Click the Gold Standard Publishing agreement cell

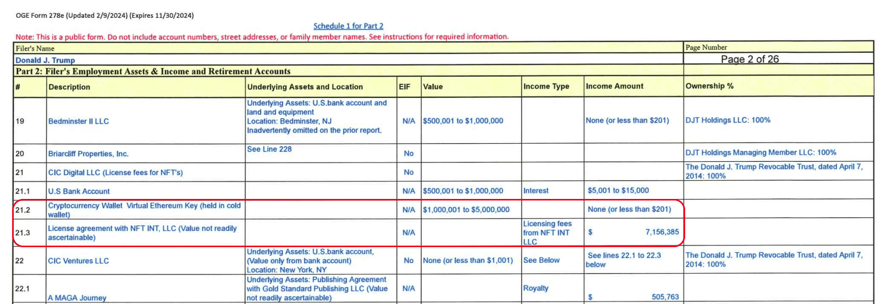pos(317,289)
